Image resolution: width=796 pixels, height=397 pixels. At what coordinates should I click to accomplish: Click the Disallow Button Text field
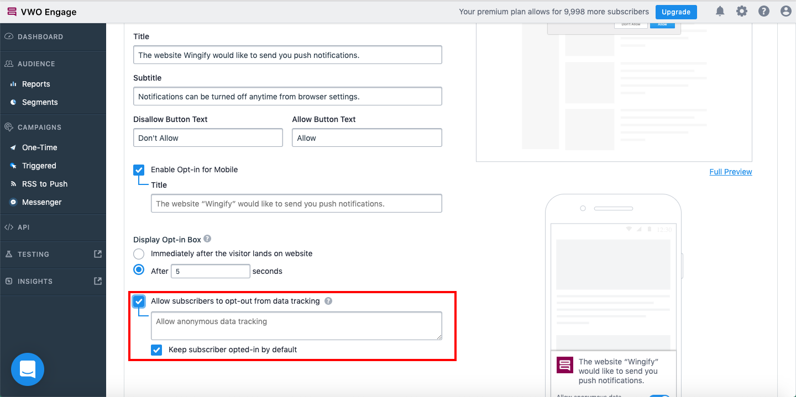[208, 137]
